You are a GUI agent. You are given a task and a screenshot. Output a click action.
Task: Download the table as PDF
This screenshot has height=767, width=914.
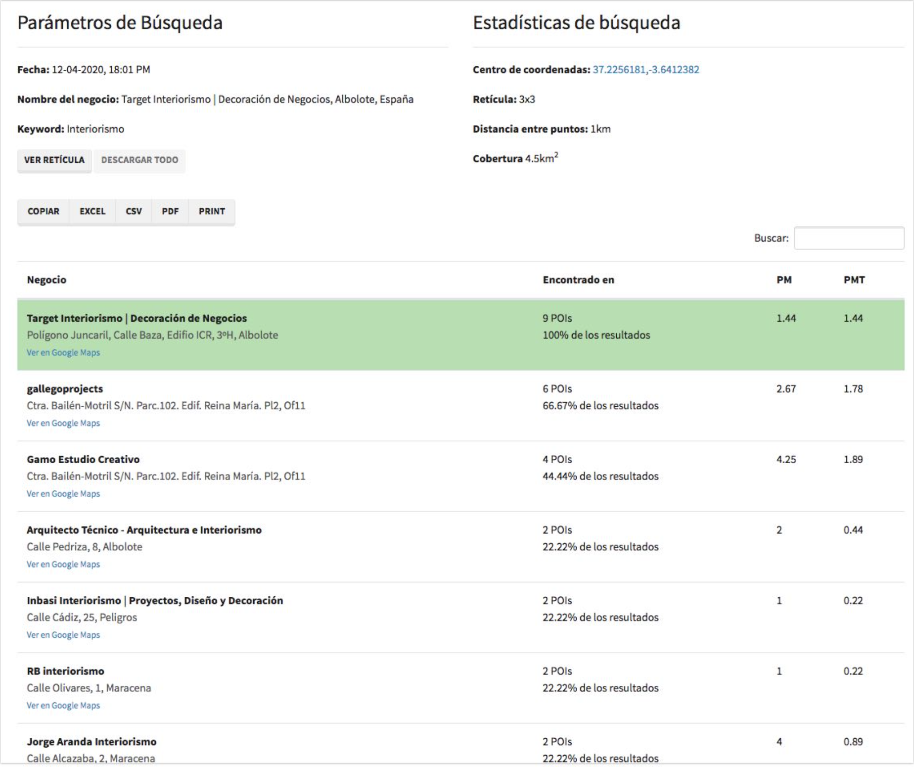[x=170, y=212]
